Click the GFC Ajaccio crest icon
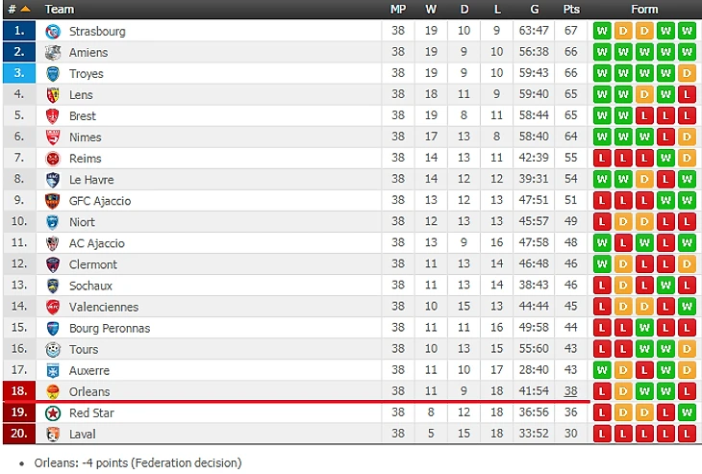The width and height of the screenshot is (702, 474). pyautogui.click(x=53, y=201)
